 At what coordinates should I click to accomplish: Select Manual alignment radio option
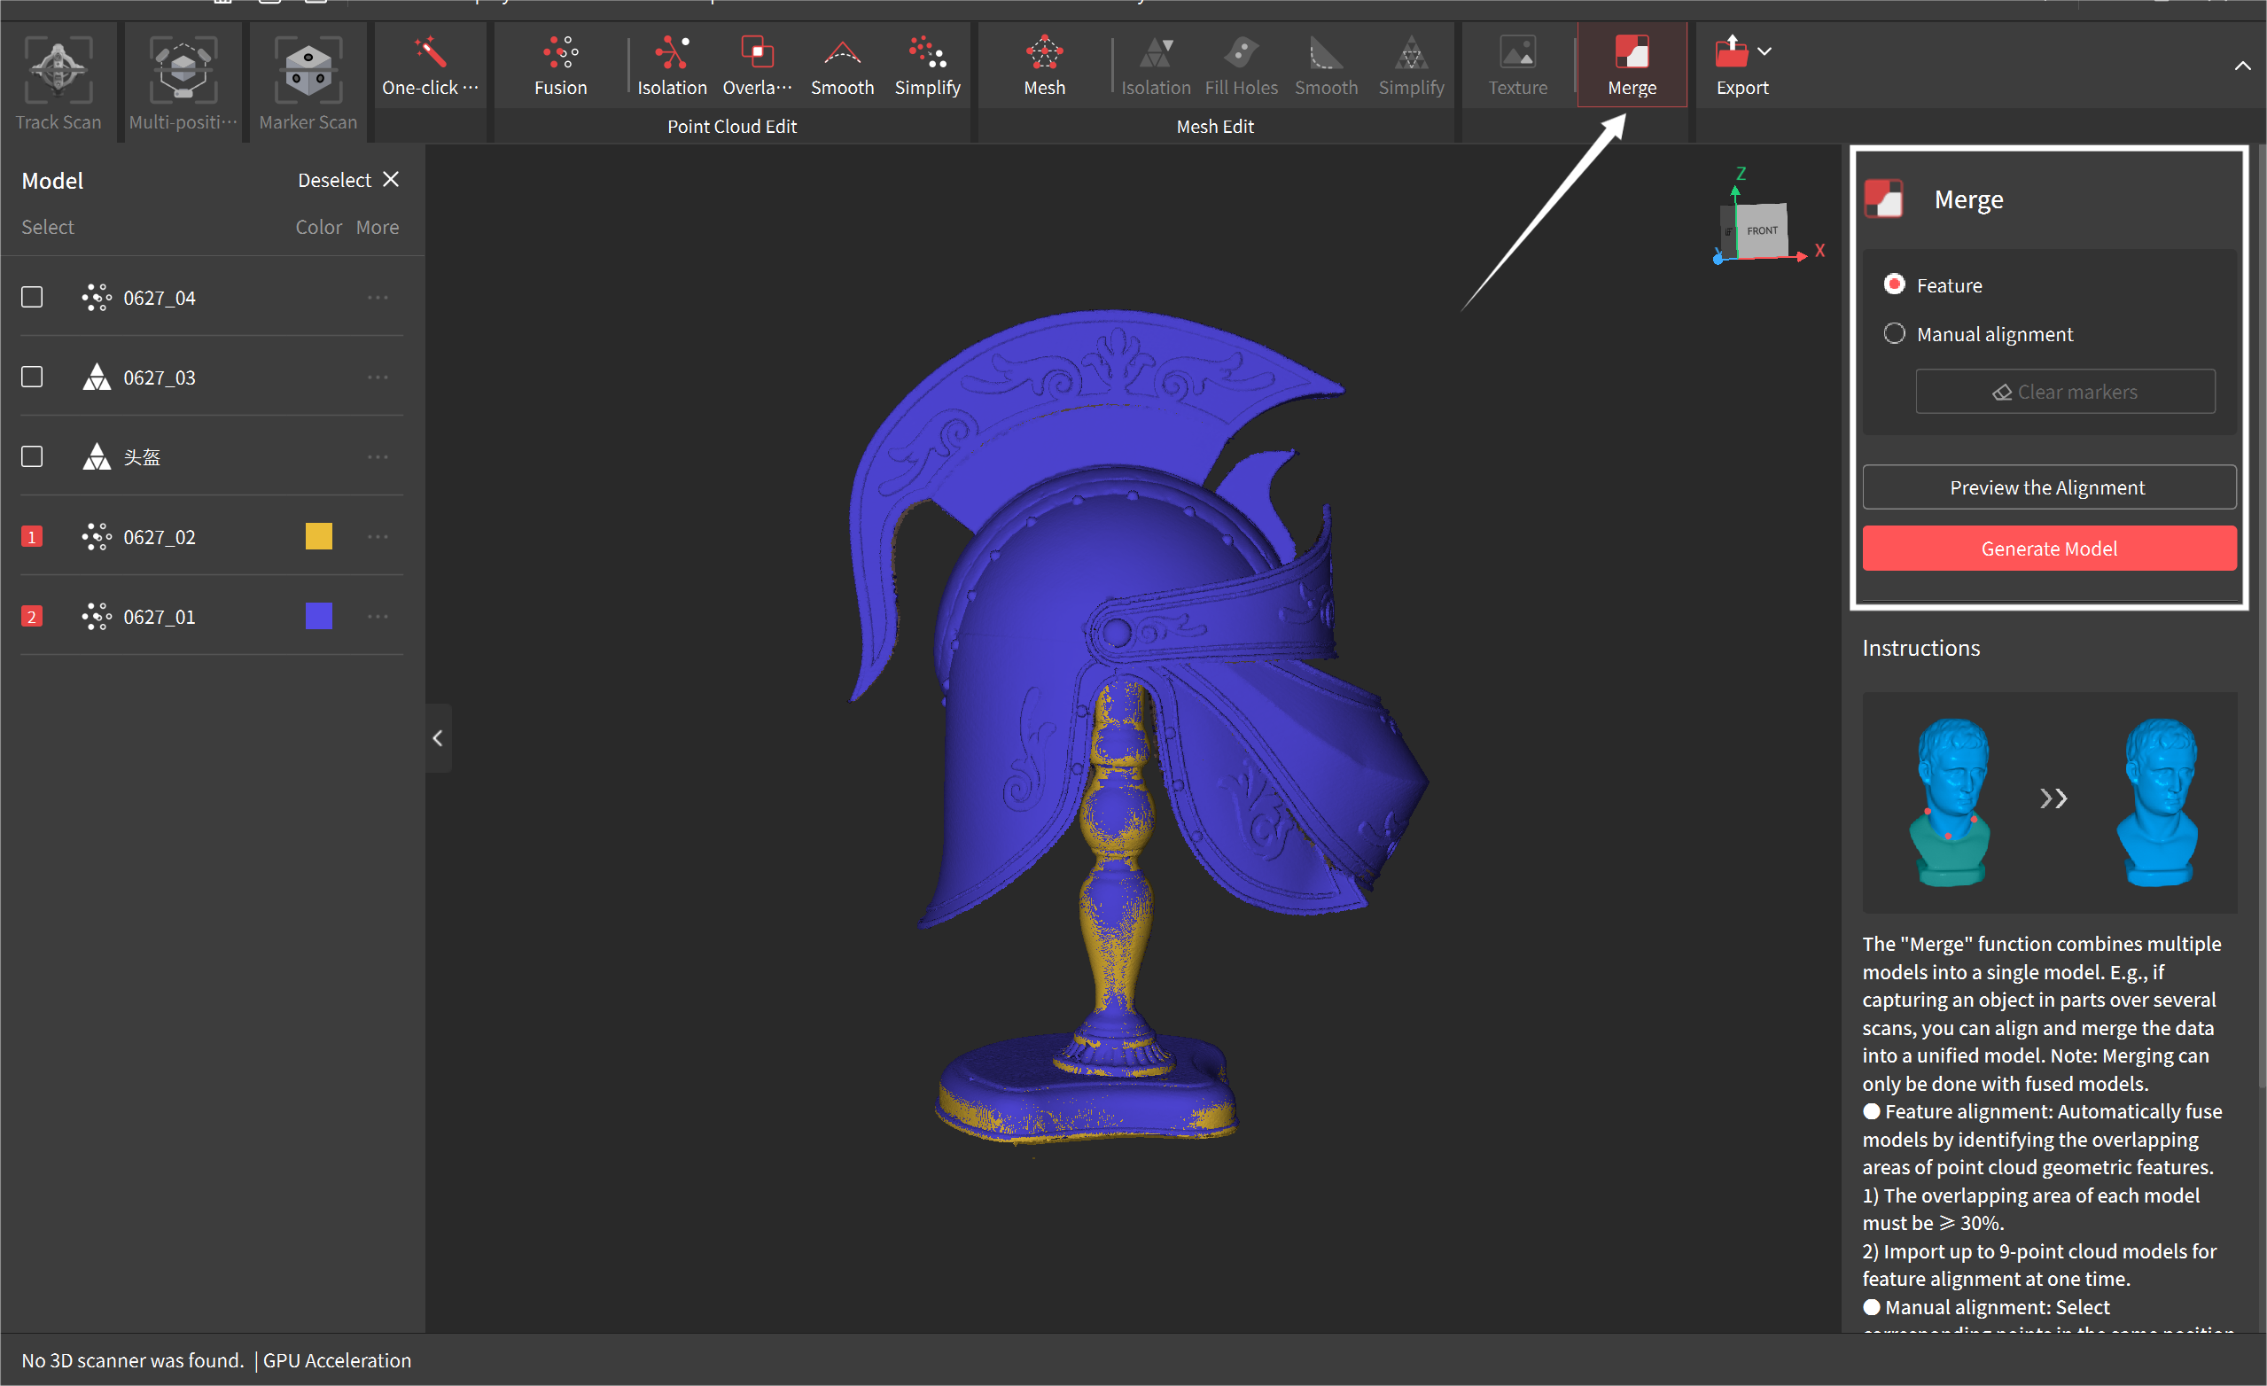[x=1894, y=333]
